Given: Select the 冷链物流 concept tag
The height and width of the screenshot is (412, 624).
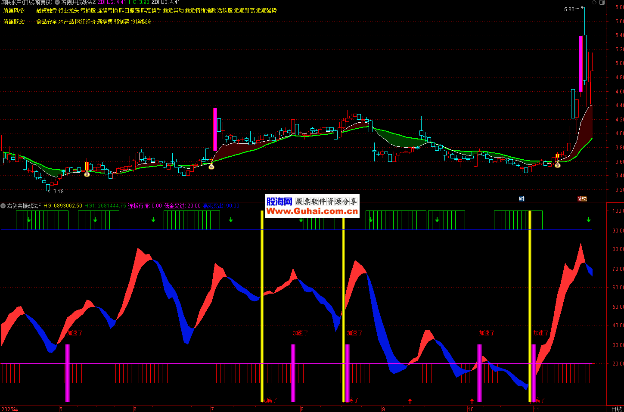Looking at the screenshot, I should [141, 22].
